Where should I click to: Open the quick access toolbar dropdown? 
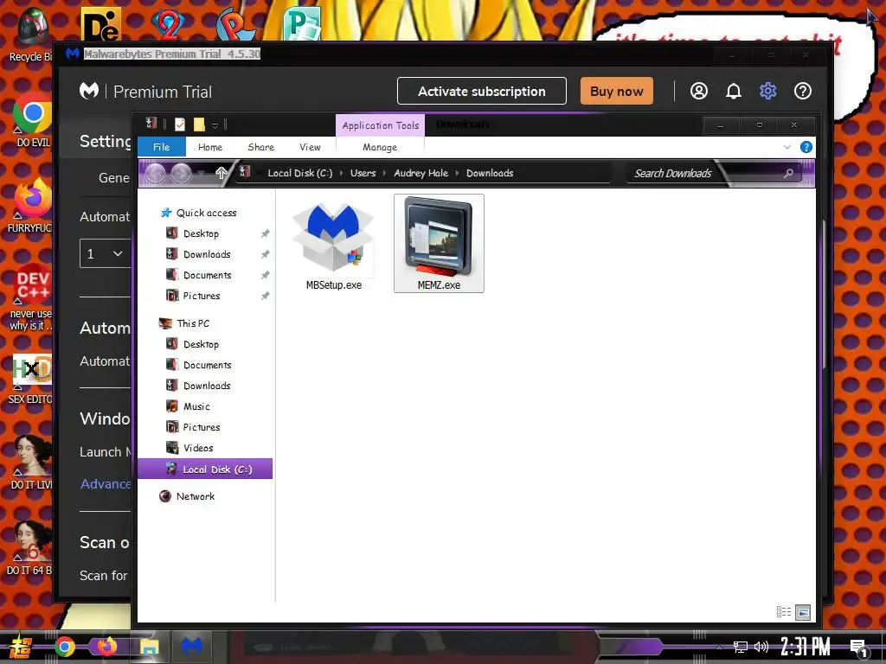(215, 125)
